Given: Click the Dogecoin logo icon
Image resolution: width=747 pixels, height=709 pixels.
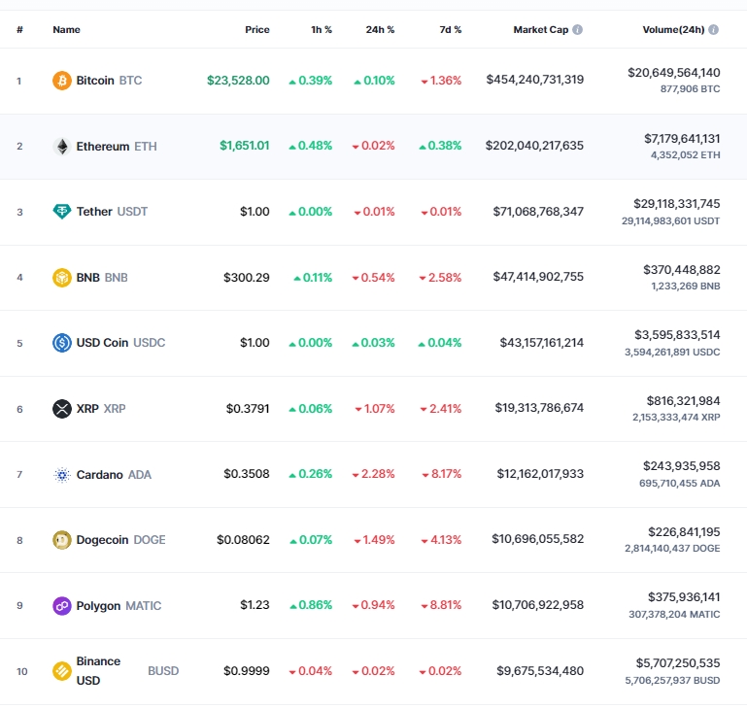Looking at the screenshot, I should [62, 540].
